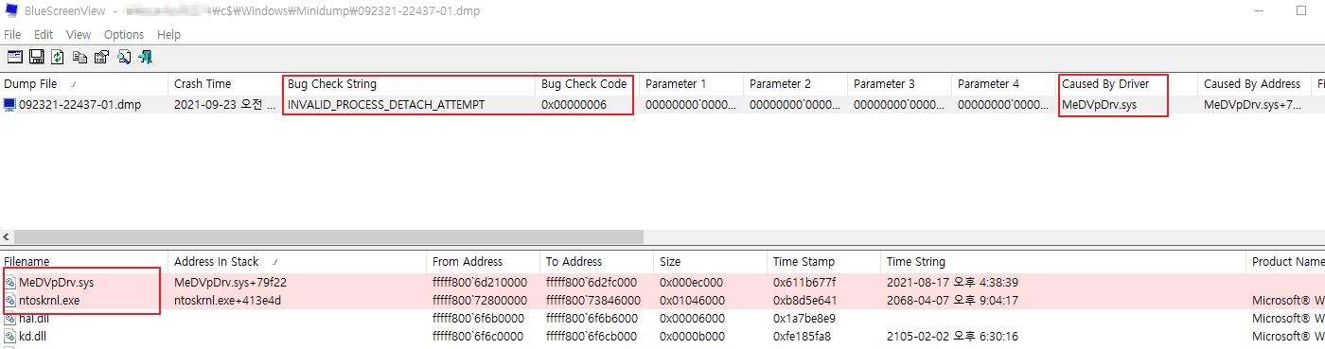This screenshot has height=349, width=1325.
Task: Click the Properties toolbar icon
Action: [x=101, y=57]
